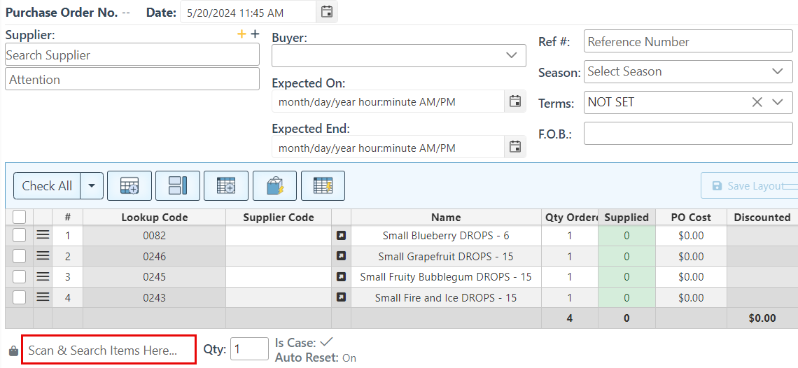This screenshot has width=798, height=368.
Task: Focus the Scan & Search Items field
Action: pos(108,350)
